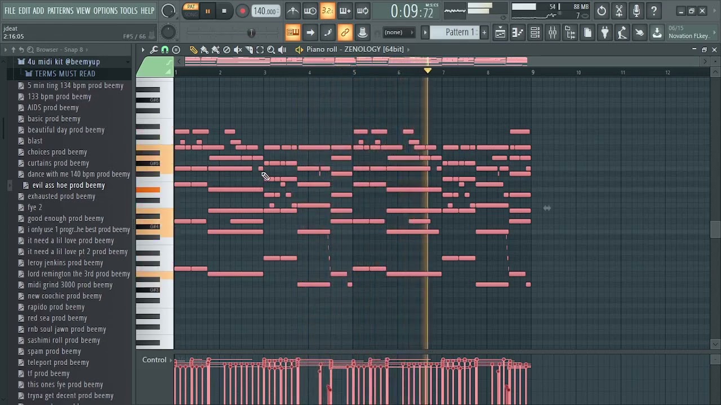
Task: Click the piano roll vertical scrollbar
Action: pyautogui.click(x=715, y=230)
